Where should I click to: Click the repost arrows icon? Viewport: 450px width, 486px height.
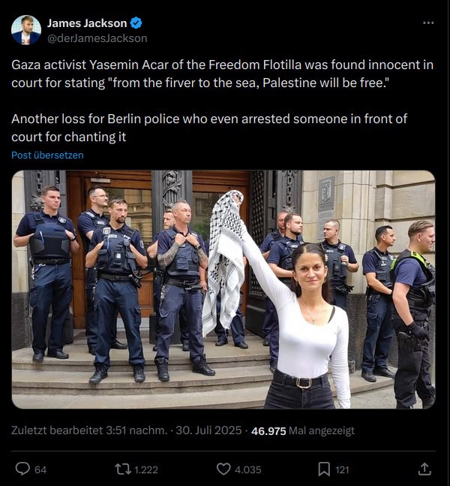coord(123,469)
